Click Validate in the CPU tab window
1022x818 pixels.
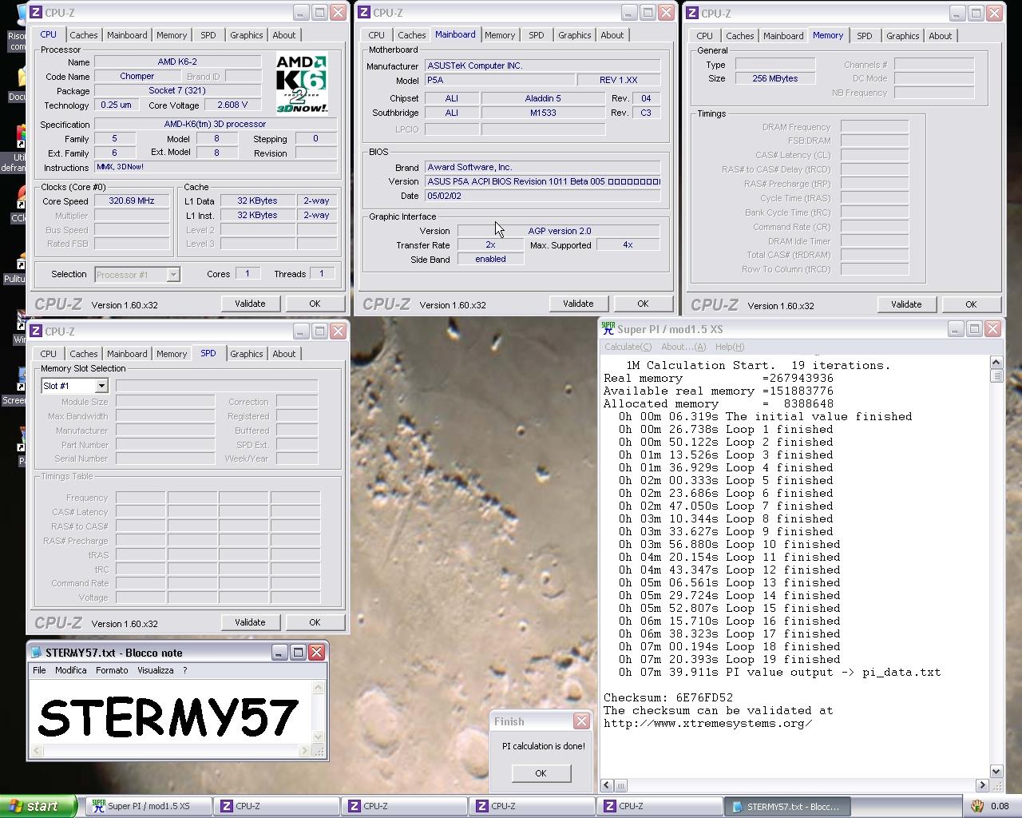click(x=250, y=304)
